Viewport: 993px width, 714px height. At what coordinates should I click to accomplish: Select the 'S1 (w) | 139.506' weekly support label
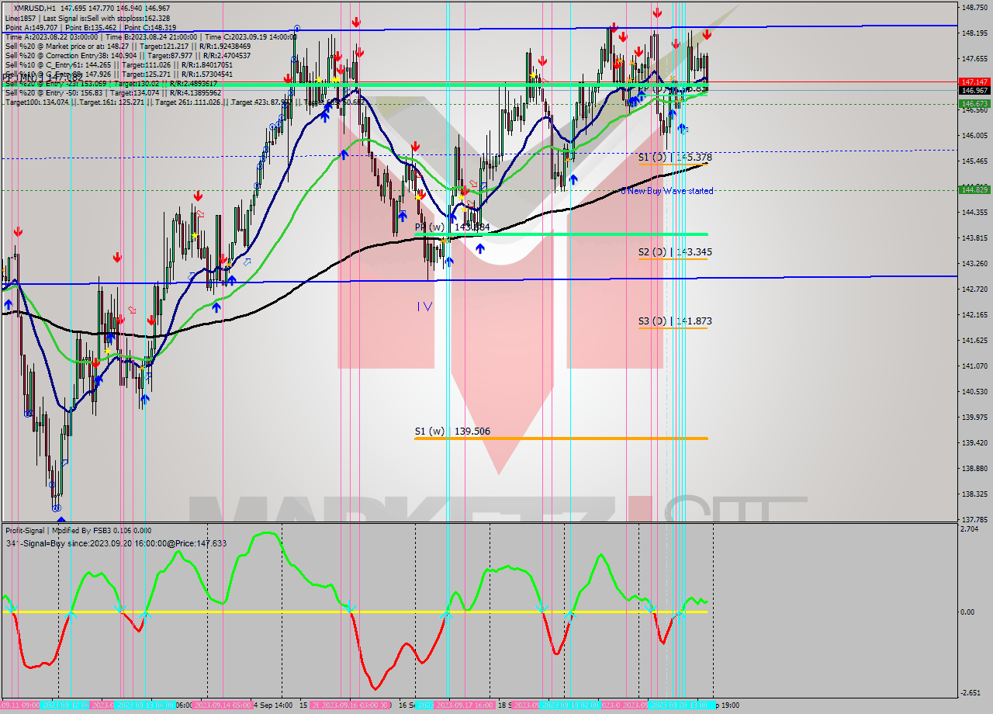452,432
